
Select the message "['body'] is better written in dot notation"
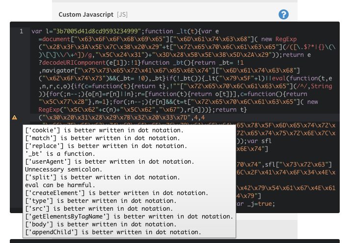[x=101, y=224]
